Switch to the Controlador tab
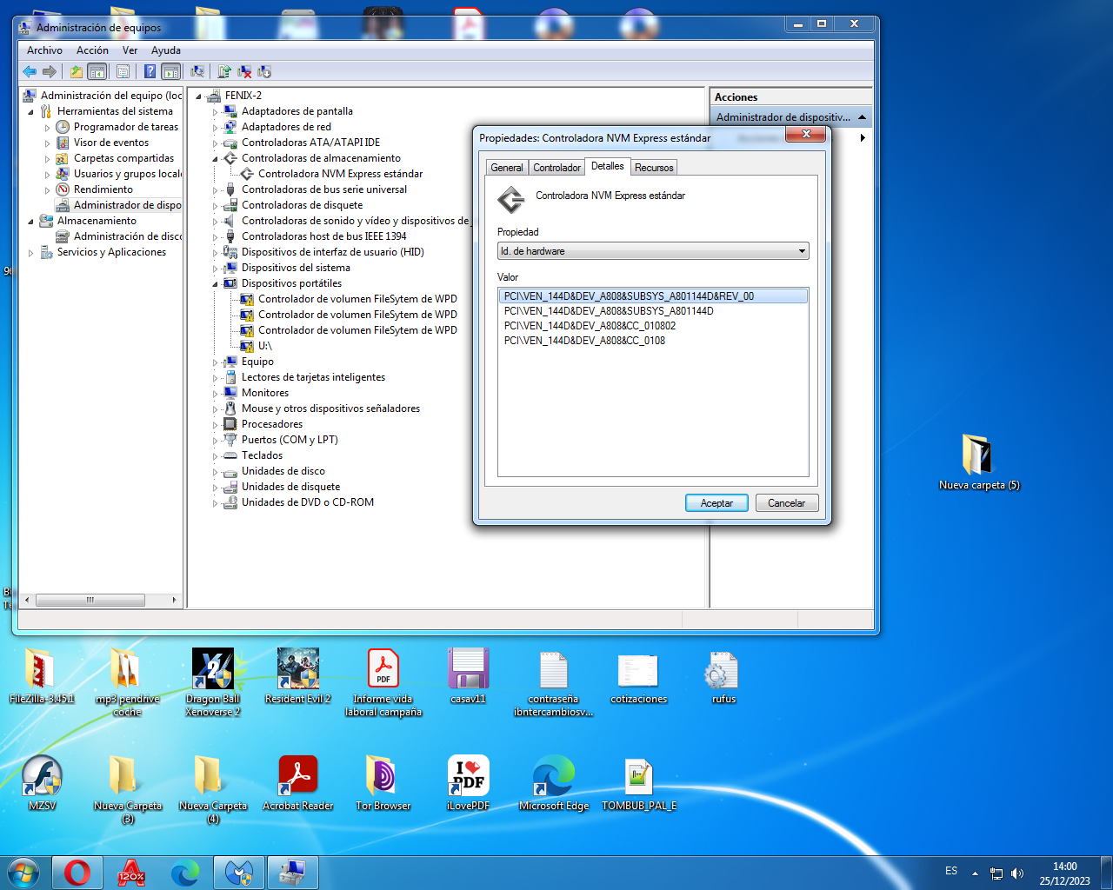The height and width of the screenshot is (890, 1113). [x=556, y=168]
